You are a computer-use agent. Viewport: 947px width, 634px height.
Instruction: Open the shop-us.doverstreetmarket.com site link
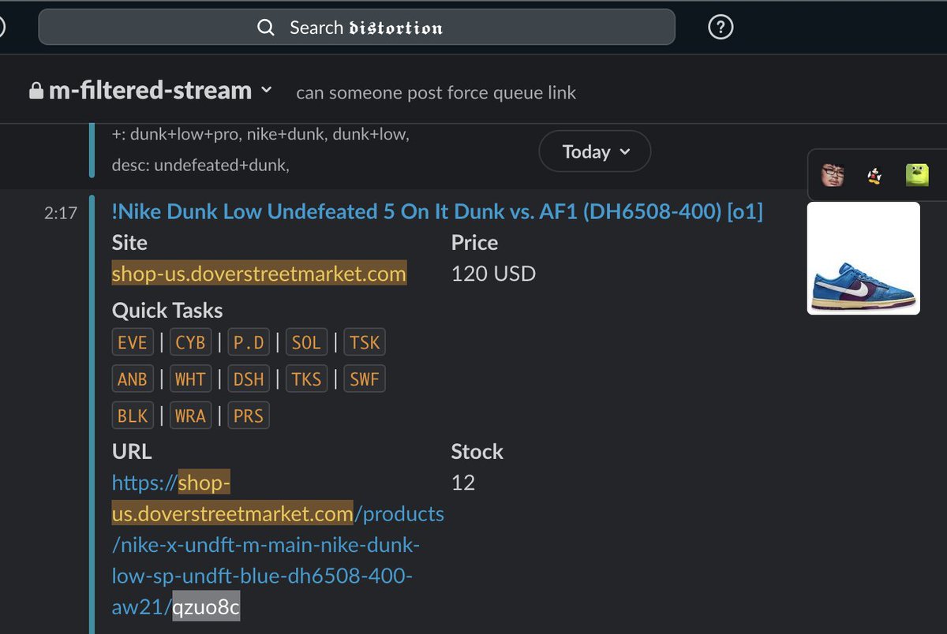(x=260, y=274)
